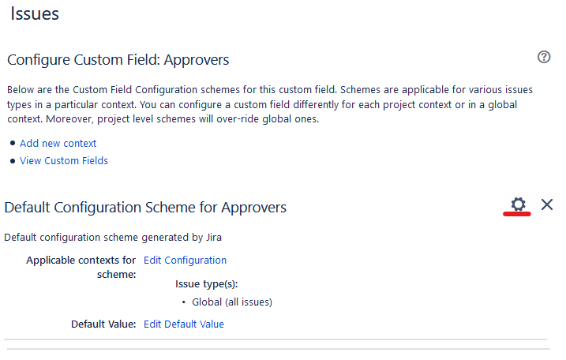Click the Global (all issues) list entry
Image resolution: width=566 pixels, height=360 pixels.
pos(232,302)
